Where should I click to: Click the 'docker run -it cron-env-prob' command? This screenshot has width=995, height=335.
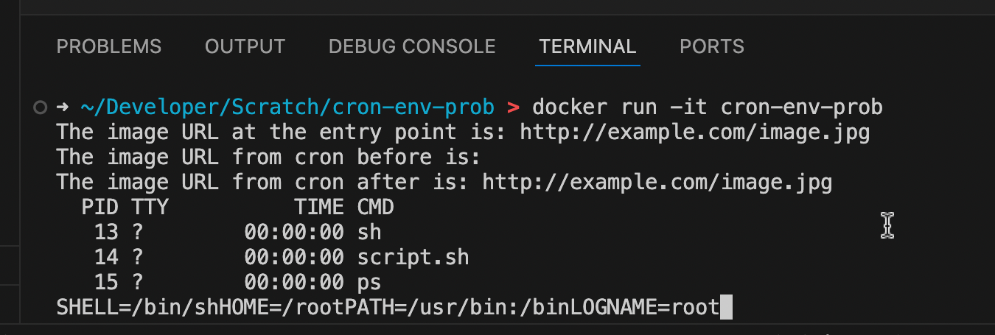point(708,108)
